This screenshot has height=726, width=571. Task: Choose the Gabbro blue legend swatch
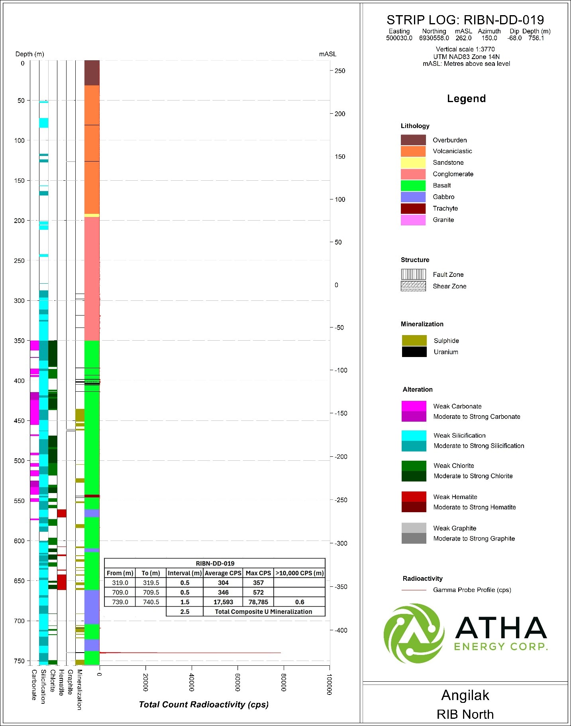coord(413,197)
